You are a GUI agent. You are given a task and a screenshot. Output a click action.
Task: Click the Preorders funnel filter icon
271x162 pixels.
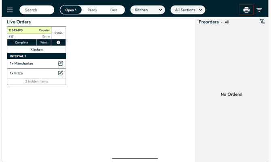[262, 22]
